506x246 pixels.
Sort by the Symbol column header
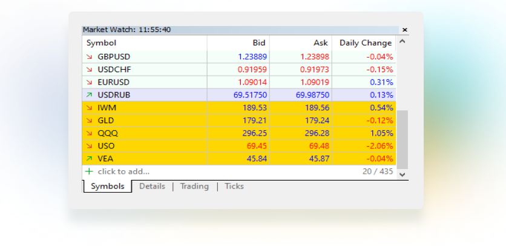(x=101, y=43)
